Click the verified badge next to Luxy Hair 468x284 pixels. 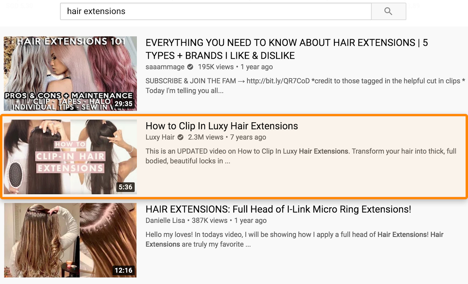[x=181, y=137]
